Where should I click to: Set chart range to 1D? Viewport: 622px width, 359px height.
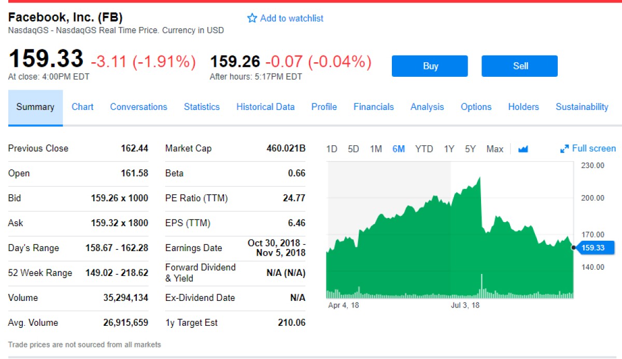pos(332,149)
